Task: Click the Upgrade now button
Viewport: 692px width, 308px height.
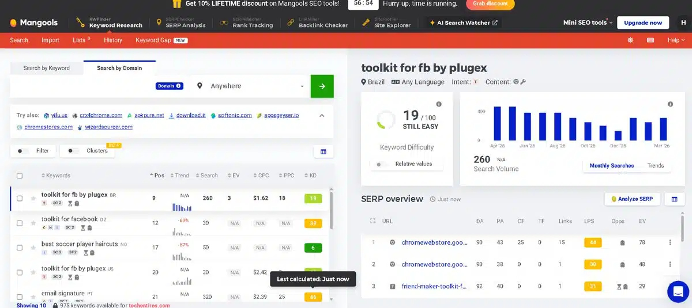Action: tap(643, 23)
